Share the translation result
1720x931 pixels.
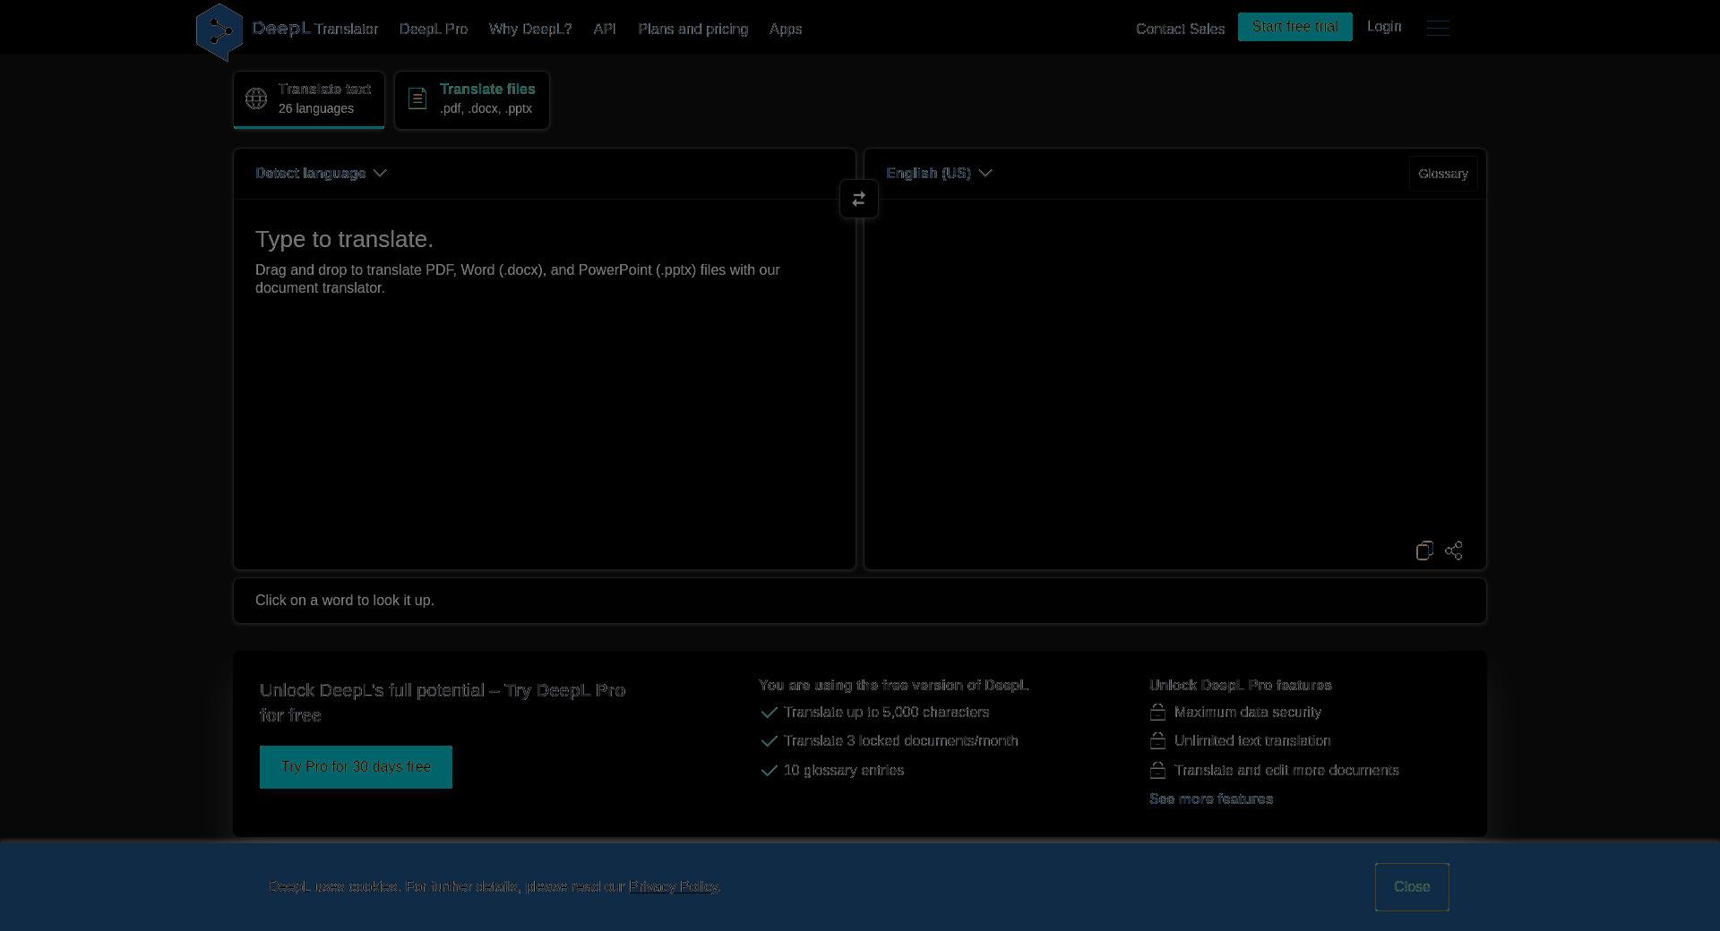pos(1454,551)
